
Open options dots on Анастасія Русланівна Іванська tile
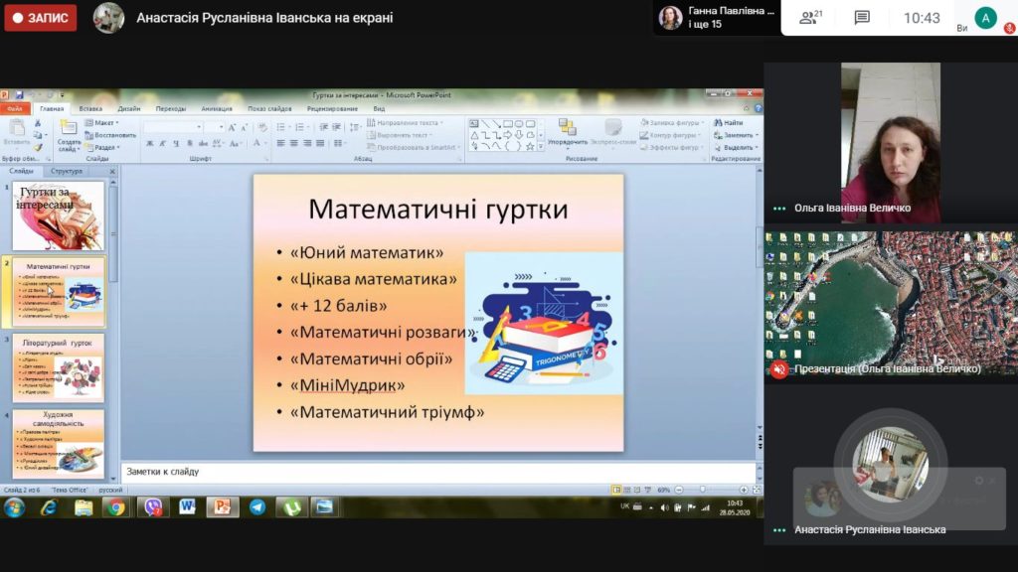779,530
